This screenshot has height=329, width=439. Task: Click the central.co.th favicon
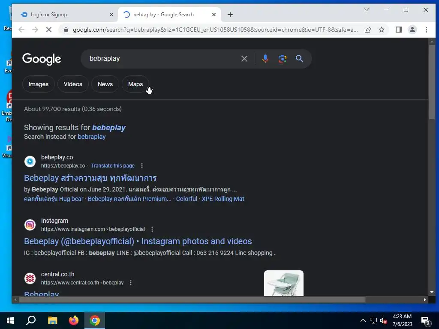pos(30,278)
